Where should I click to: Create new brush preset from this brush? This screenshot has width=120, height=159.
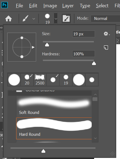pos(106,48)
